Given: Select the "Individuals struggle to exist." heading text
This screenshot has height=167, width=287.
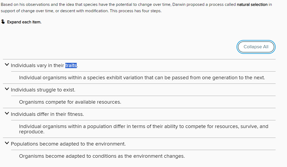Looking at the screenshot, I should pos(43,90).
